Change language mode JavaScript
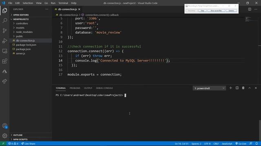261x146 pixels. click(x=227, y=144)
